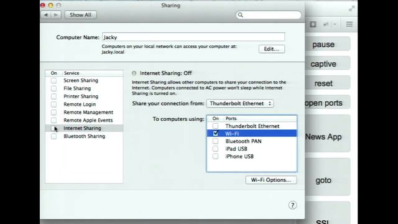This screenshot has height=224, width=398.
Task: Select the Remote Login service name
Action: pyautogui.click(x=80, y=105)
